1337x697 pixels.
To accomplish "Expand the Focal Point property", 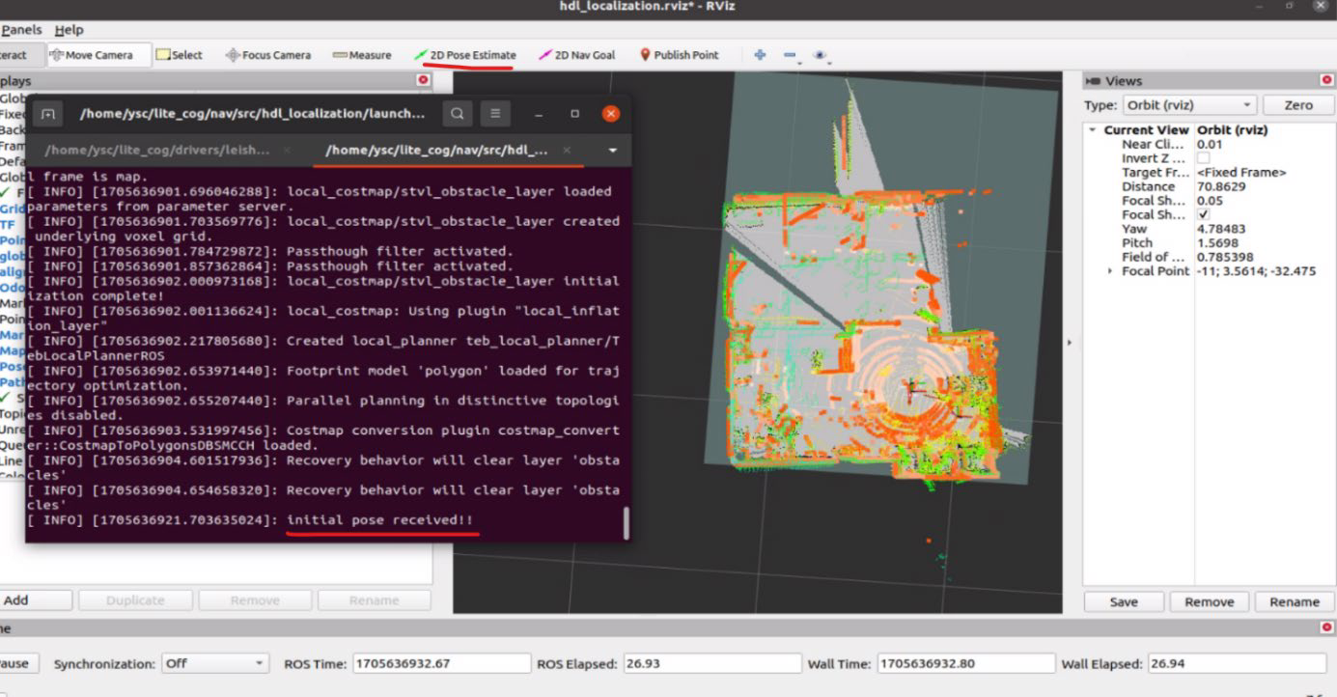I will tap(1109, 271).
